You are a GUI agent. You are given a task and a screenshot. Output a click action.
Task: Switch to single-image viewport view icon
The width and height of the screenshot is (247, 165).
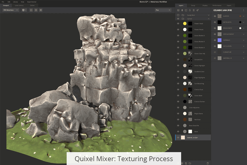tap(31, 10)
